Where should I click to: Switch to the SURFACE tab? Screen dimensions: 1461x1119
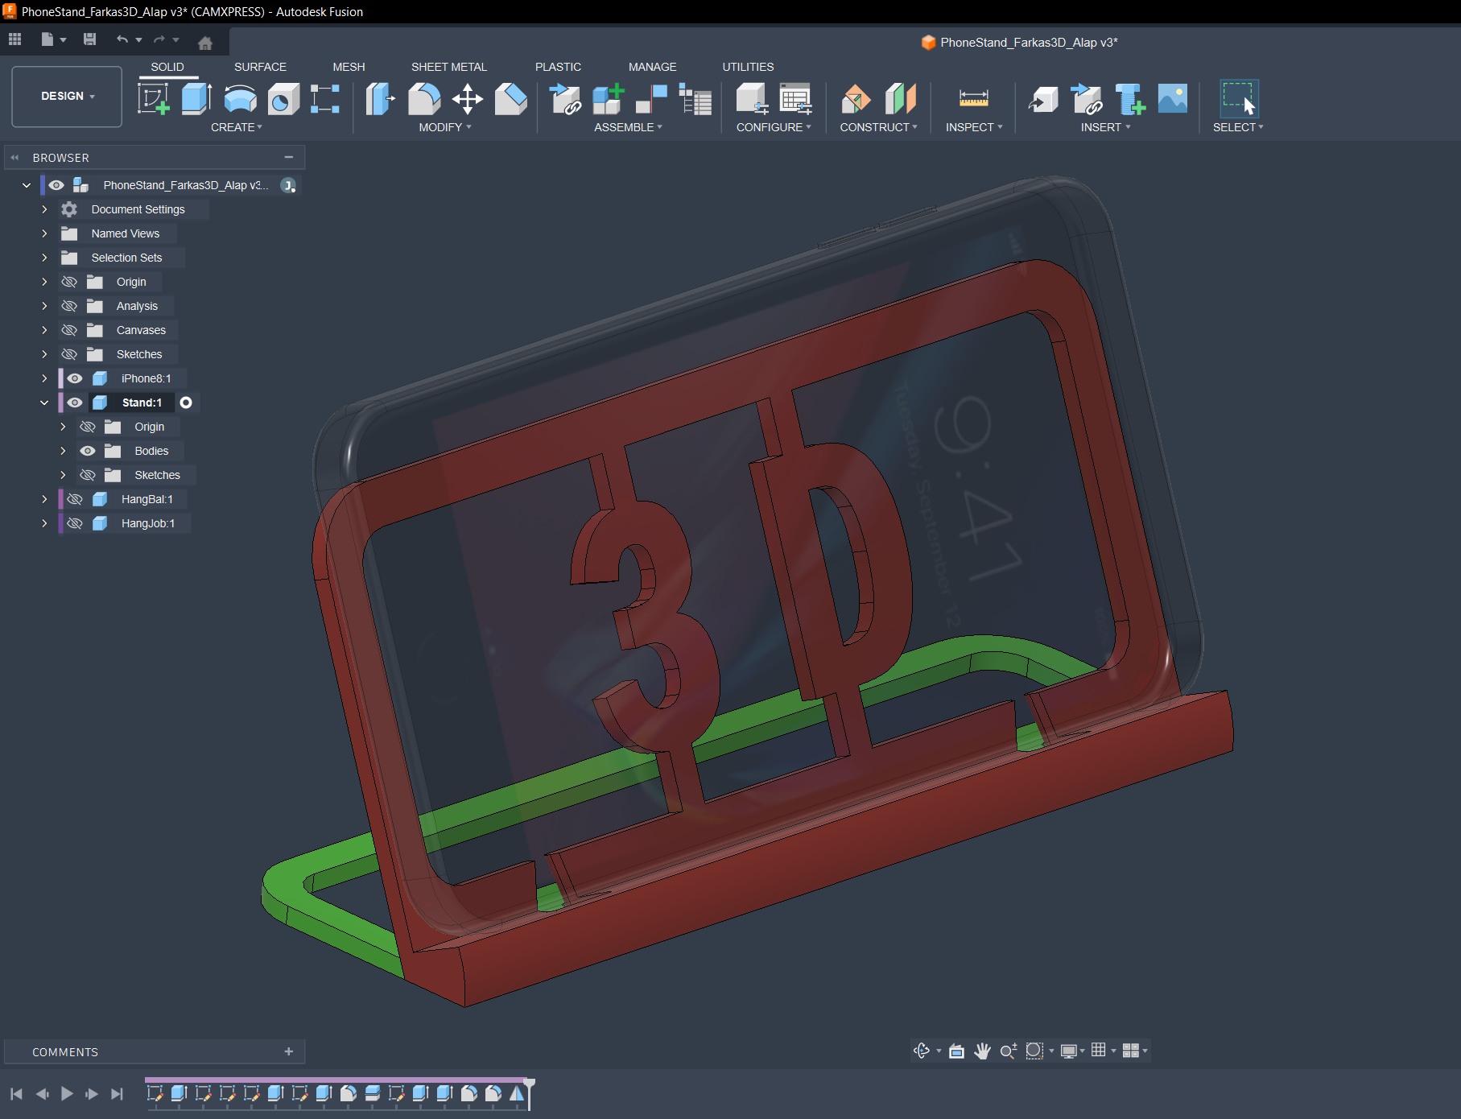tap(260, 67)
